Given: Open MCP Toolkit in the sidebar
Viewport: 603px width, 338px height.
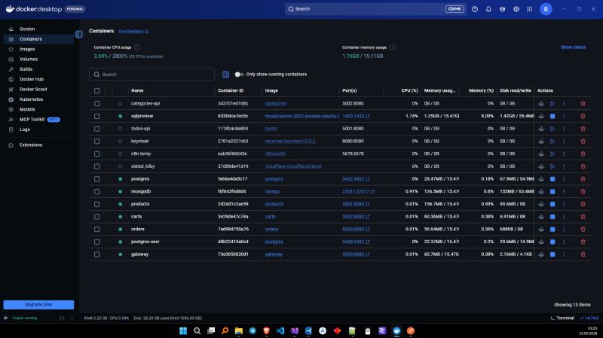Looking at the screenshot, I should 38,120.
